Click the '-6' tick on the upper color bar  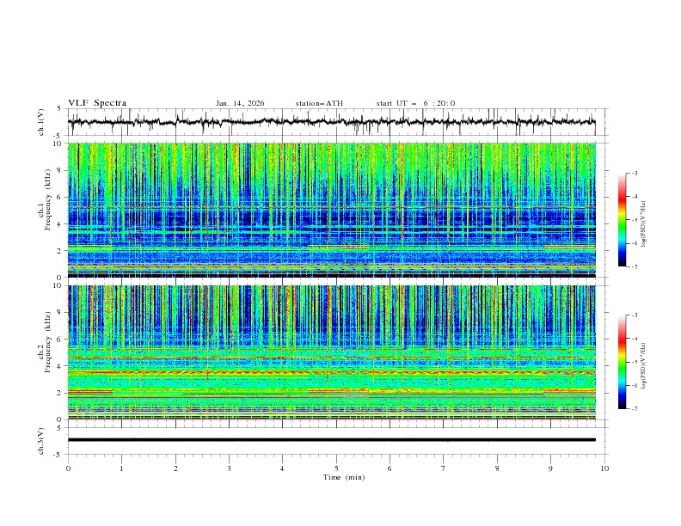click(x=634, y=243)
